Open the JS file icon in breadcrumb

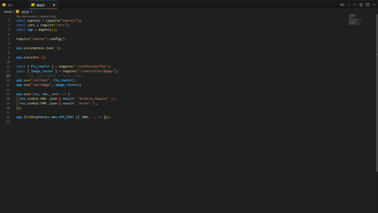click(18, 11)
